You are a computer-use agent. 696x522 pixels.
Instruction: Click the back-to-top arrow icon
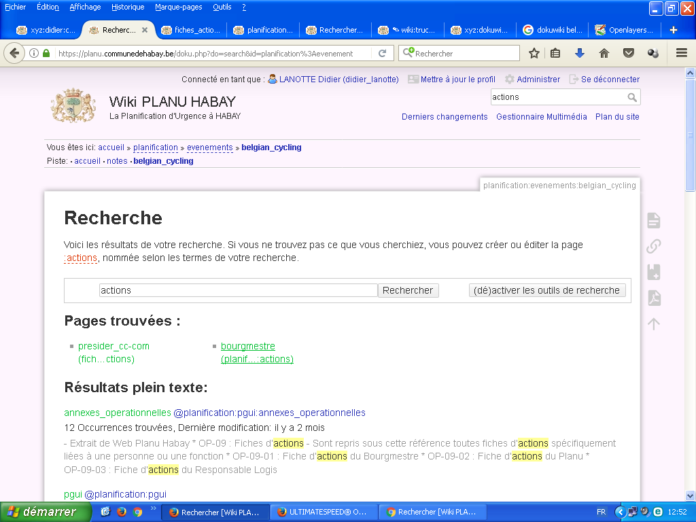coord(653,324)
